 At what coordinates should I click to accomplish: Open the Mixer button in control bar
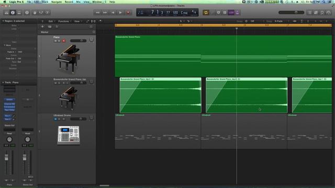(x=41, y=13)
